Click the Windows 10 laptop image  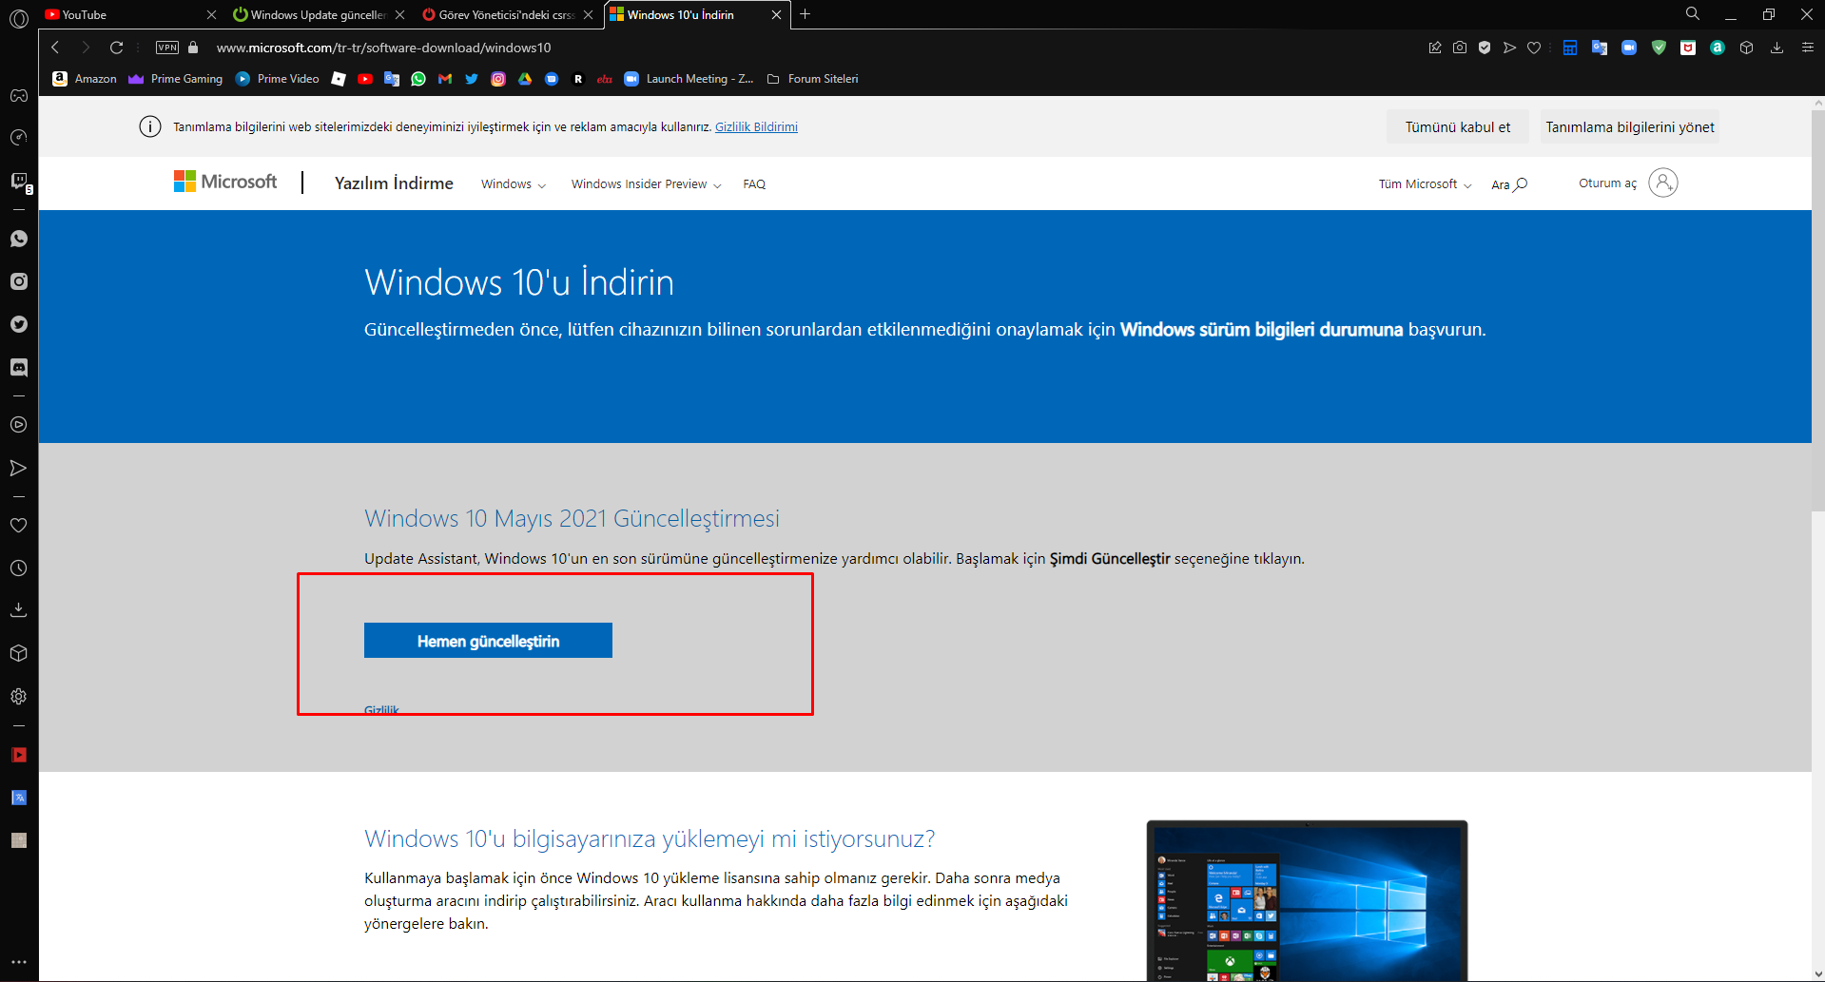(x=1307, y=900)
